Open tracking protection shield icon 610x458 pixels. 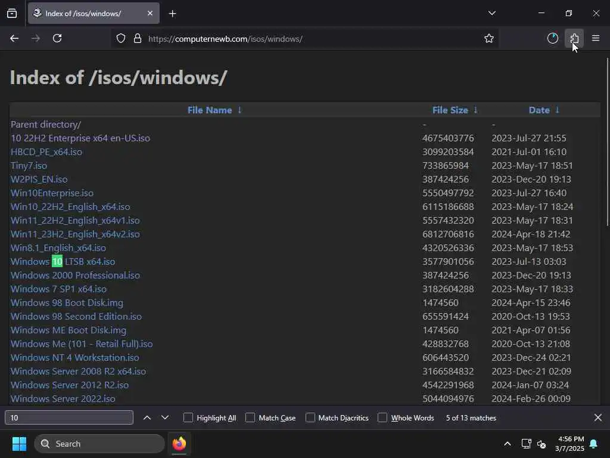tap(121, 39)
